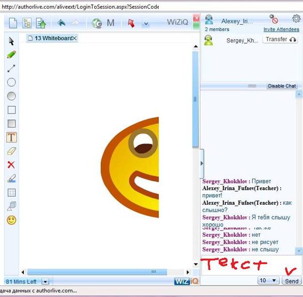
Task: Open the font size 10 dropdown
Action: [269, 280]
